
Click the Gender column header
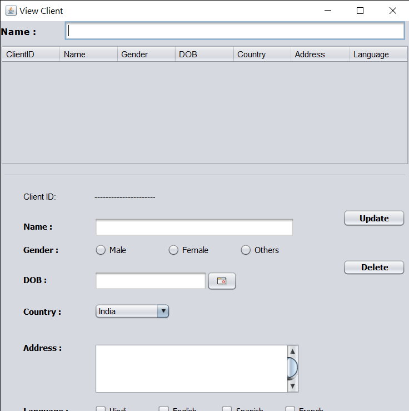146,55
